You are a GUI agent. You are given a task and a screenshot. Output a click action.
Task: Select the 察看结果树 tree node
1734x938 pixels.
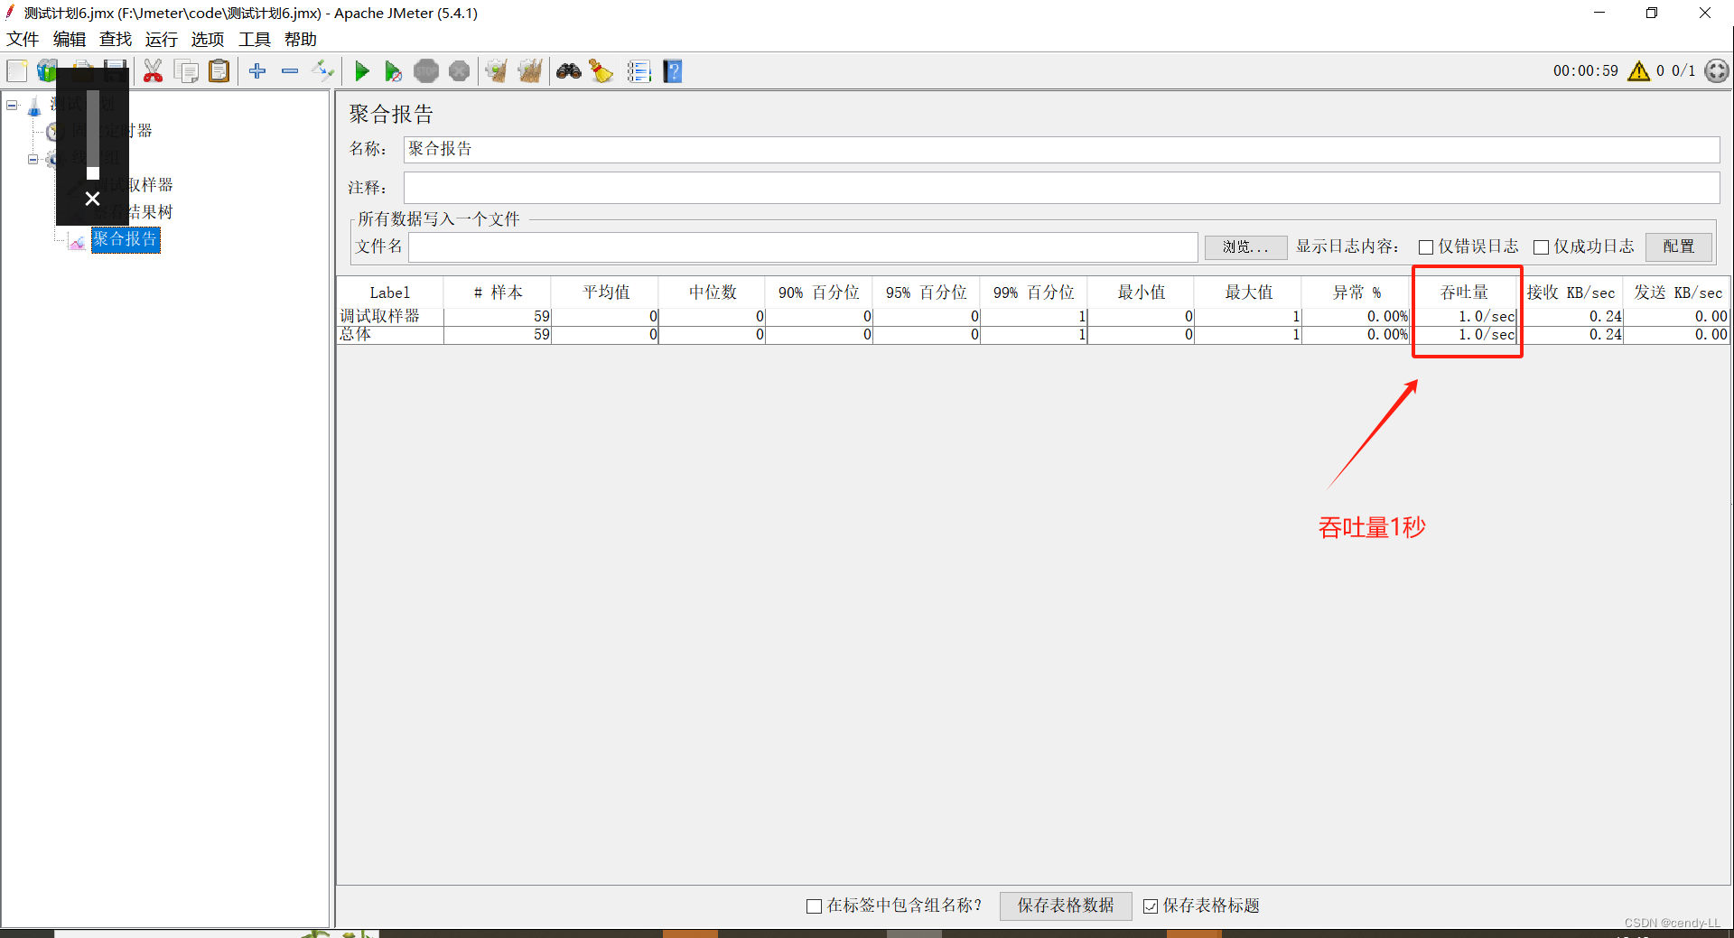coord(135,211)
